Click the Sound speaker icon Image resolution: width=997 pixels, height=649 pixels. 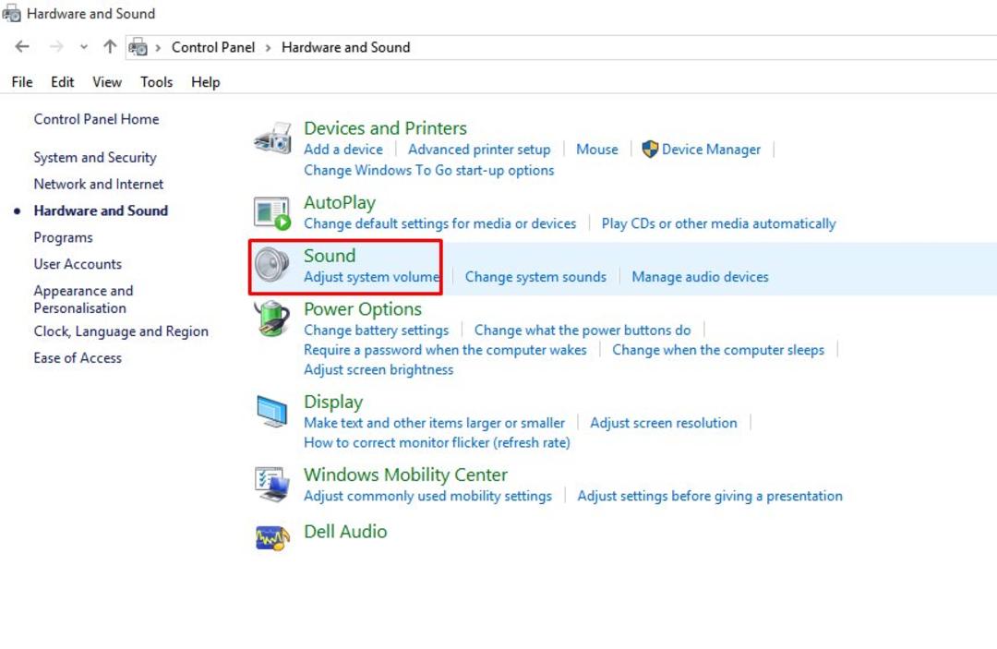(272, 265)
